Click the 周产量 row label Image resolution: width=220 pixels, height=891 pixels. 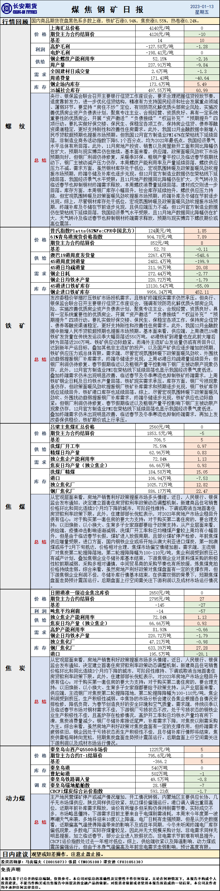58,65
